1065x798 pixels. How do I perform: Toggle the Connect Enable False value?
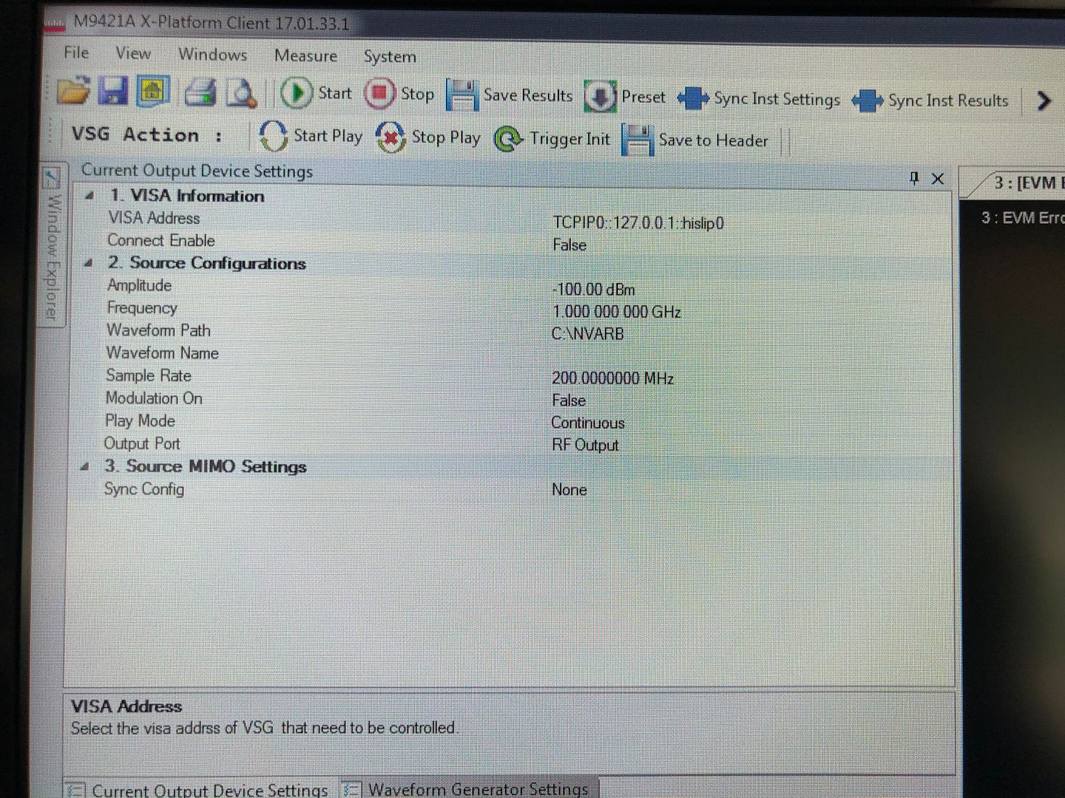[569, 245]
